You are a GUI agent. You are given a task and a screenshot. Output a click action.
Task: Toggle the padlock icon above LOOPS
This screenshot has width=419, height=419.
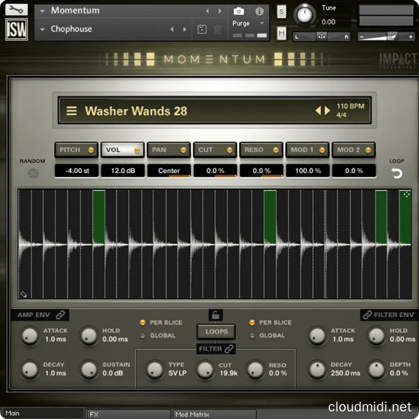(215, 316)
